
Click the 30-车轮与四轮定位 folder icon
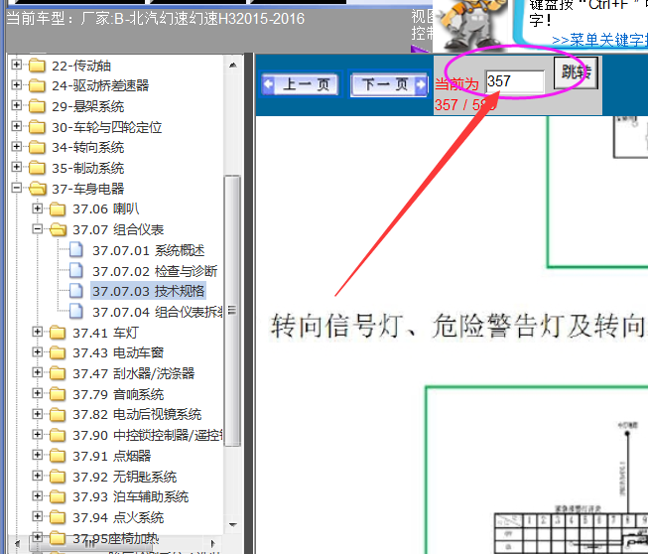[x=37, y=127]
